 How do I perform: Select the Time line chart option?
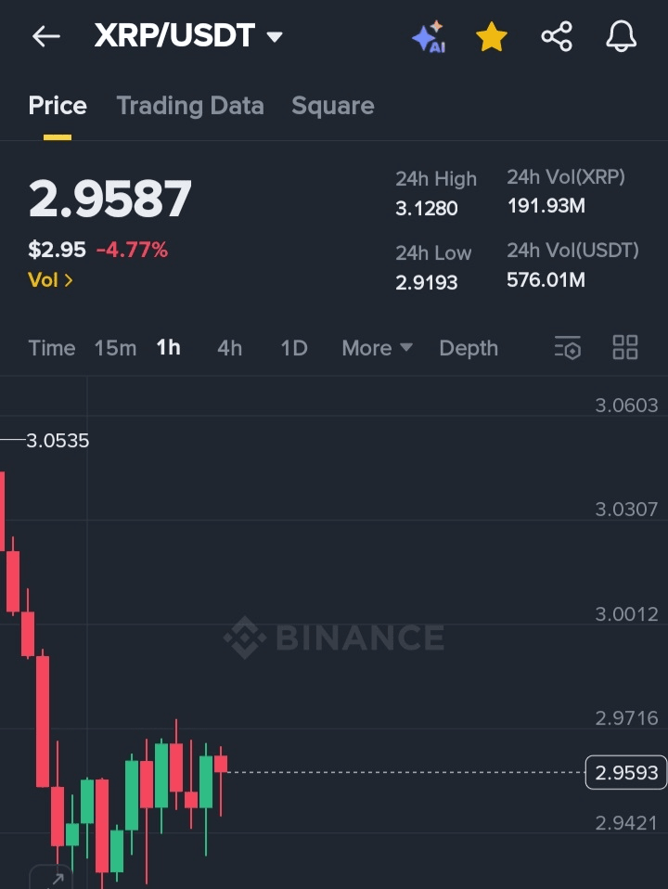pyautogui.click(x=52, y=348)
